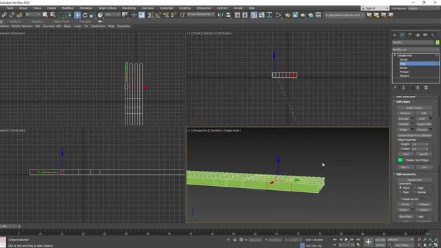Click Configure Modifier Sets icon
Image resolution: width=441 pixels, height=248 pixels.
[426, 87]
